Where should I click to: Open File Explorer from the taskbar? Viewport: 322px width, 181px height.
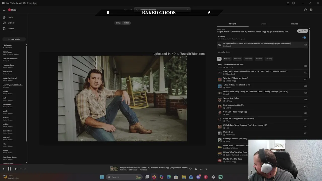pyautogui.click(x=184, y=177)
